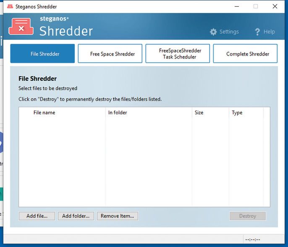Click the Help label

pyautogui.click(x=269, y=32)
